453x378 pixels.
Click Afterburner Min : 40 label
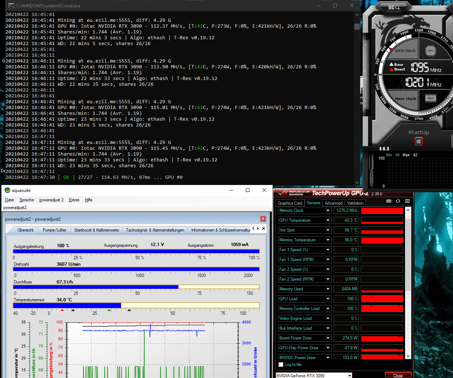point(393,155)
